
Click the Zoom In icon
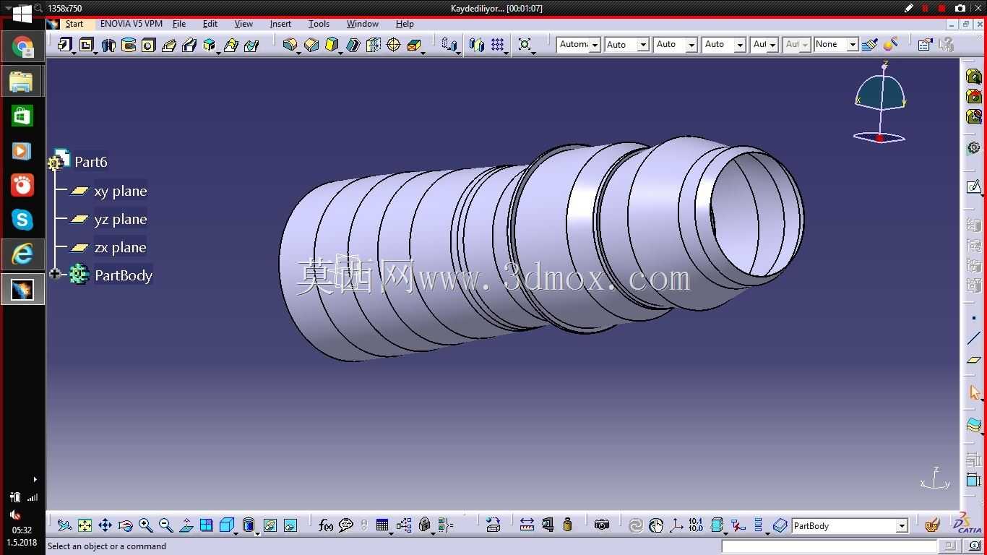145,525
